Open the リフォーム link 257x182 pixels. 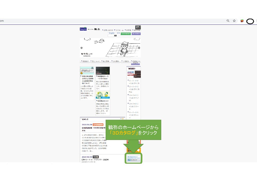pyautogui.click(x=119, y=30)
